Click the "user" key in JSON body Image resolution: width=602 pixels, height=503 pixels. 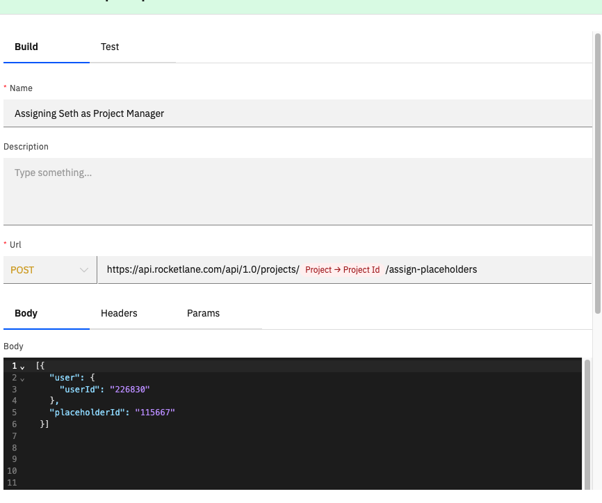pyautogui.click(x=64, y=377)
